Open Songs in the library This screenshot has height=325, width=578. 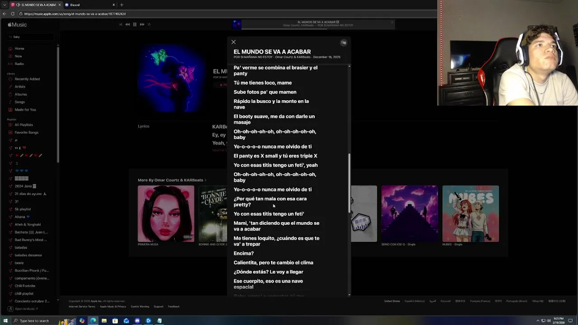coord(20,102)
